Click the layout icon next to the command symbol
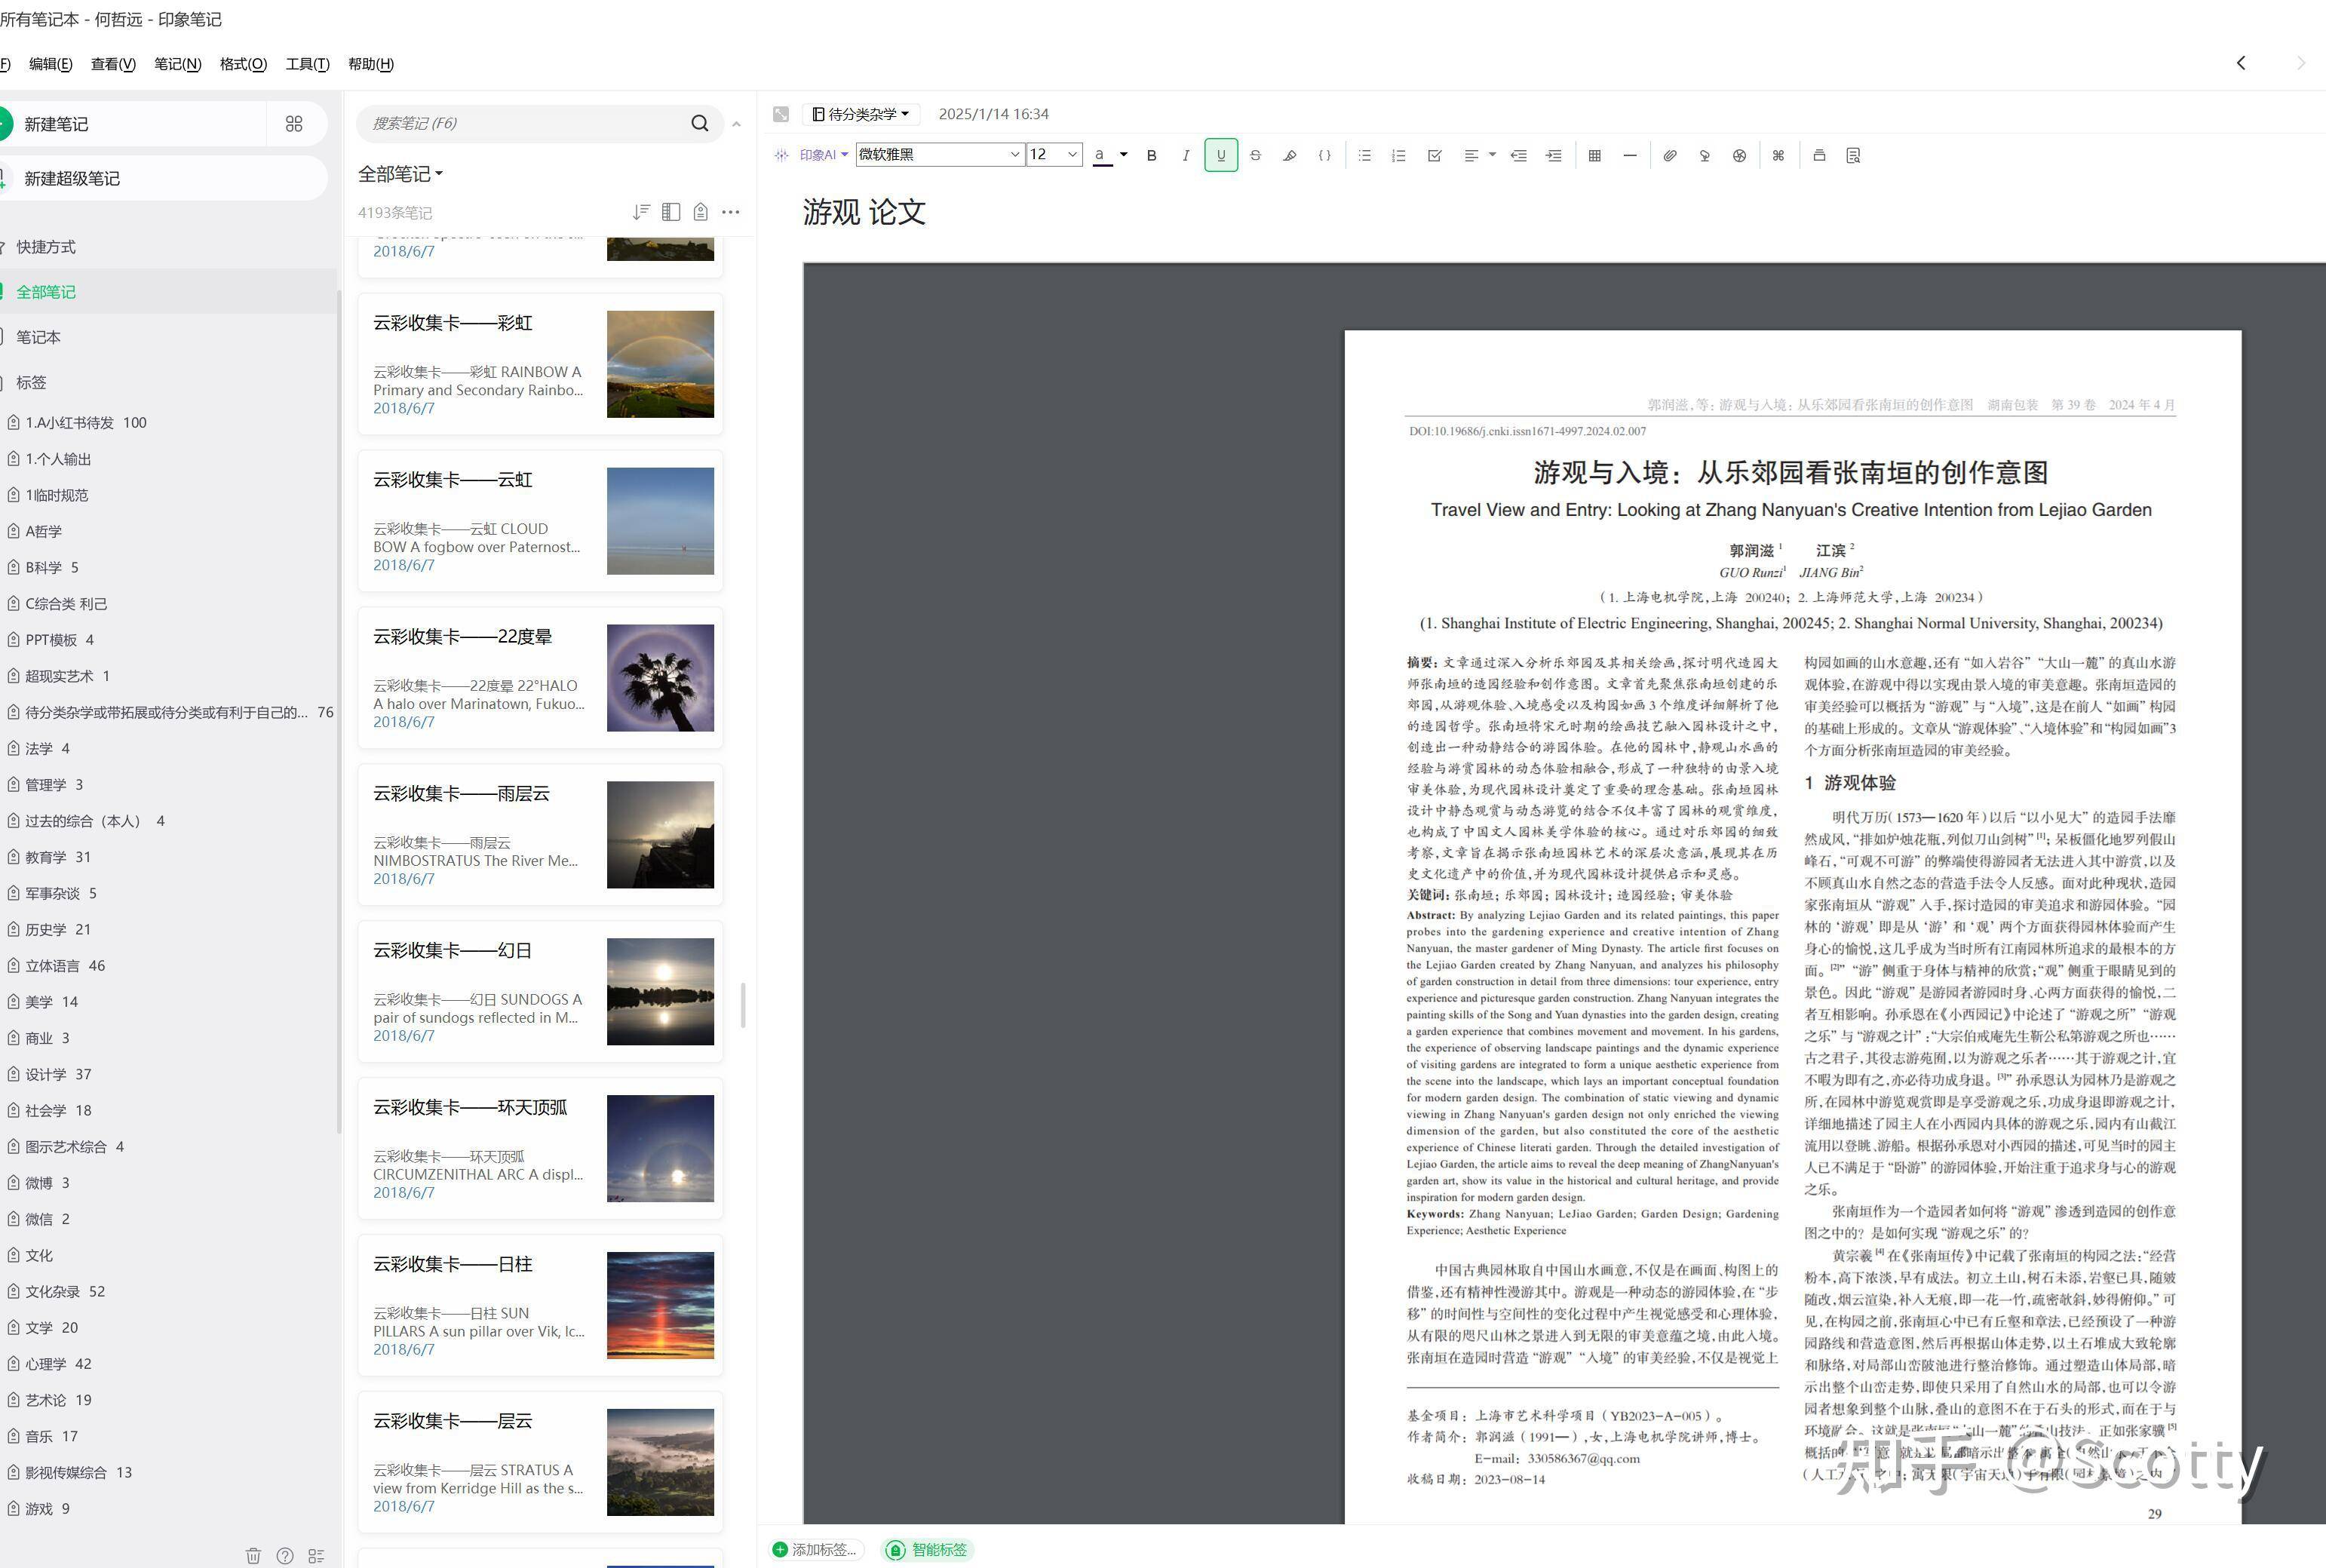This screenshot has width=2326, height=1568. click(1819, 155)
